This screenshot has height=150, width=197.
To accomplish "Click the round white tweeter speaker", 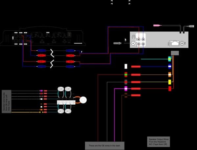I will click(x=83, y=100).
